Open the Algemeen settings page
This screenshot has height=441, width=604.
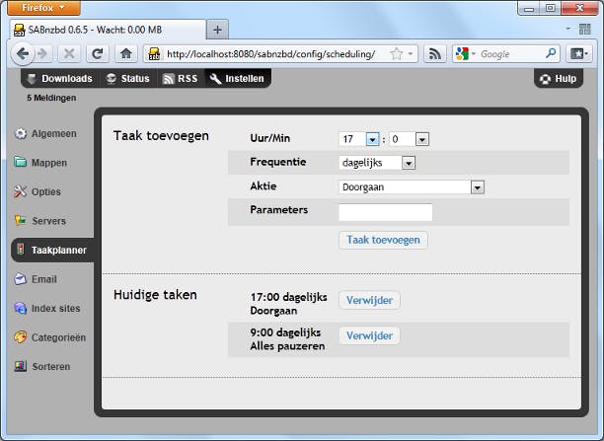click(x=54, y=133)
